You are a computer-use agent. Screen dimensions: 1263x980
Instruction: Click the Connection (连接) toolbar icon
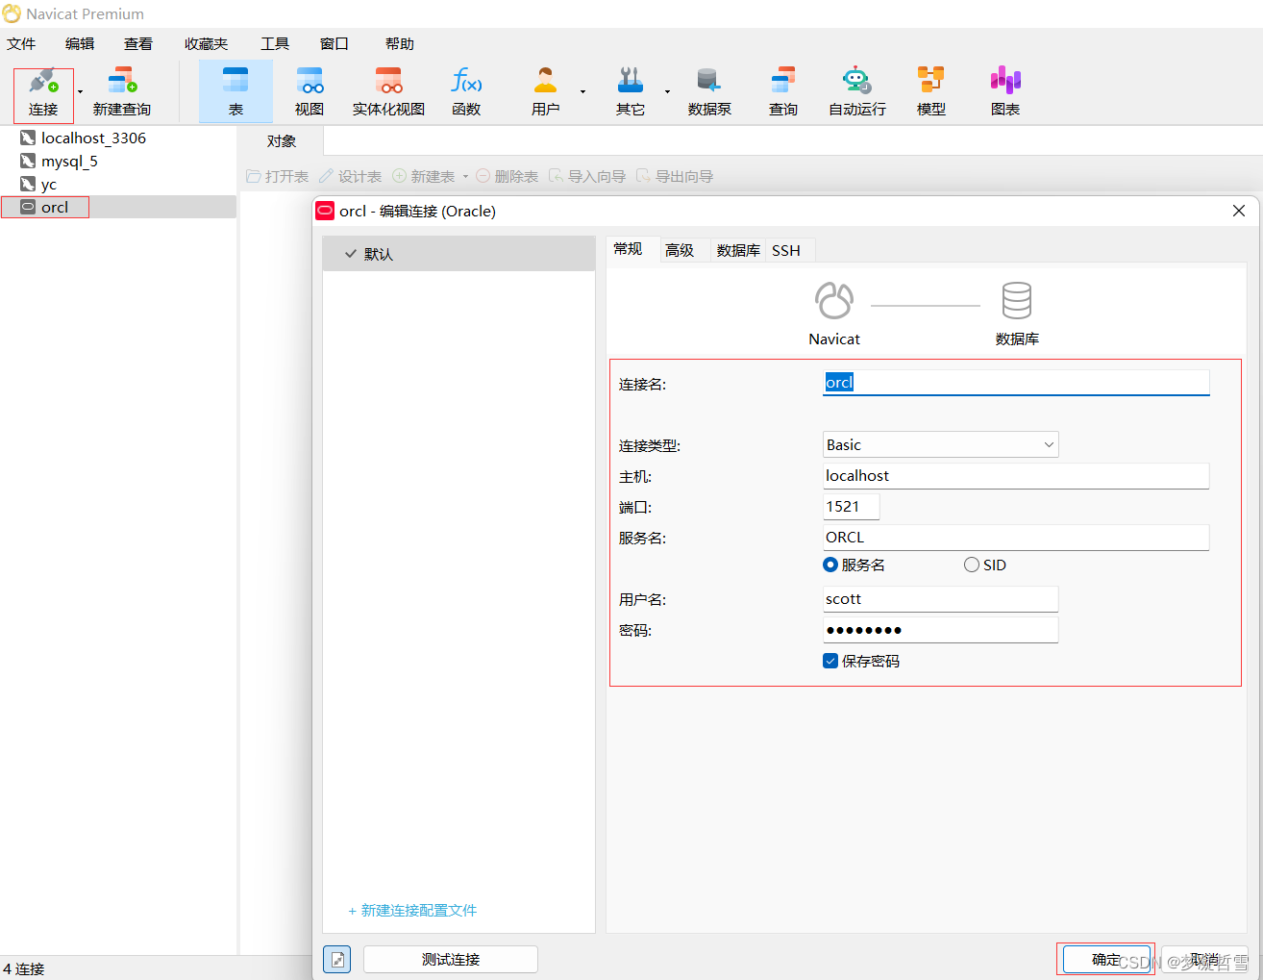(43, 92)
